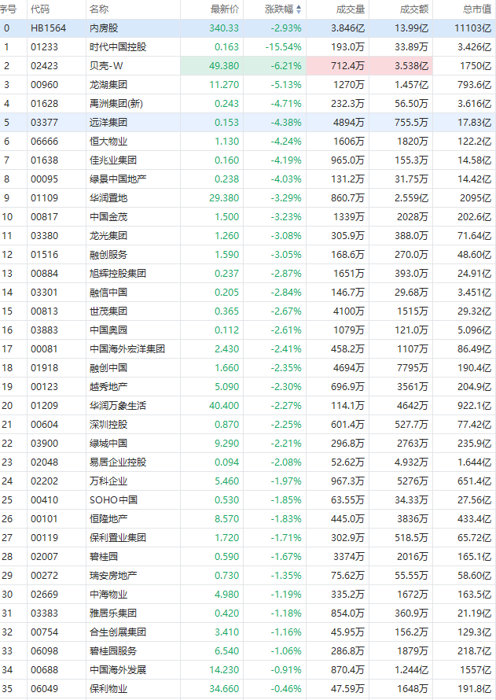
Task: Click on 碧桂园 row with code 02007
Action: [x=248, y=557]
